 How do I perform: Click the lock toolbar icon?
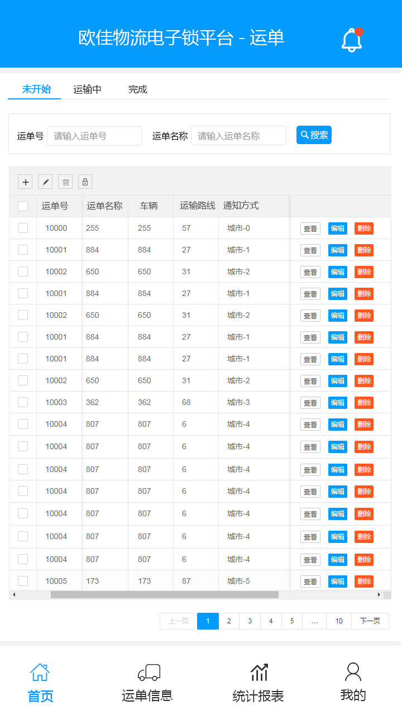[85, 182]
